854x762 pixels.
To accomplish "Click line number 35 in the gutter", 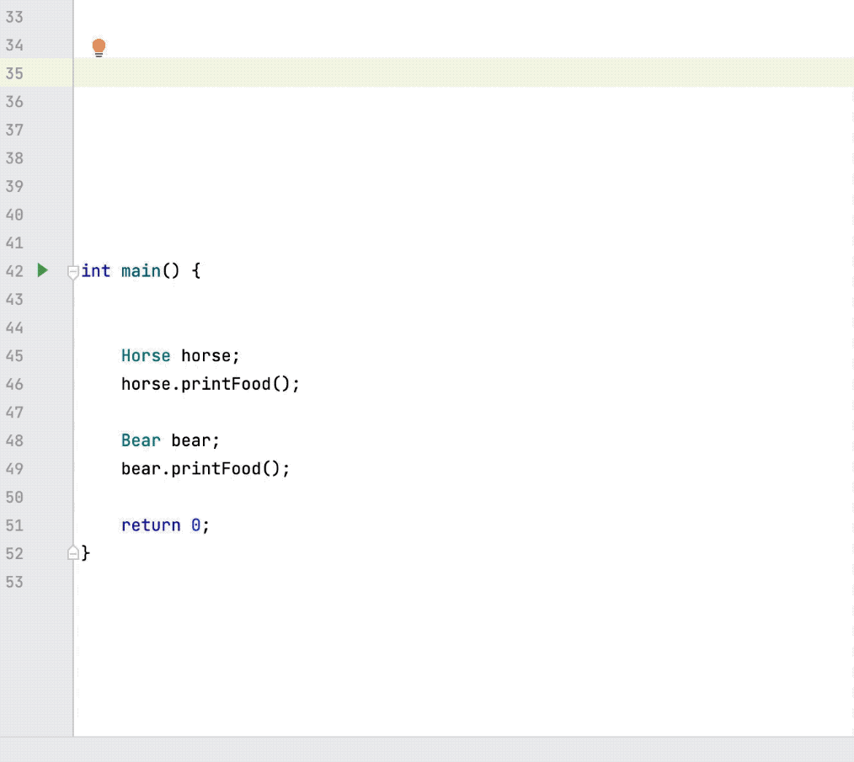I will pyautogui.click(x=14, y=73).
